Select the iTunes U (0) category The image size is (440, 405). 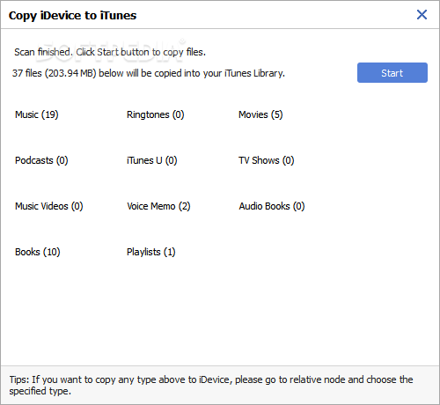(x=151, y=160)
